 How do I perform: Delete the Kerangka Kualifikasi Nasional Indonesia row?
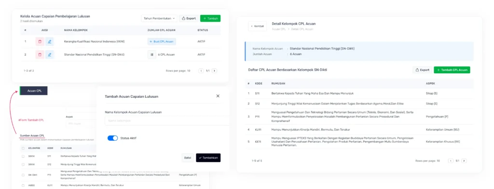tap(40, 41)
